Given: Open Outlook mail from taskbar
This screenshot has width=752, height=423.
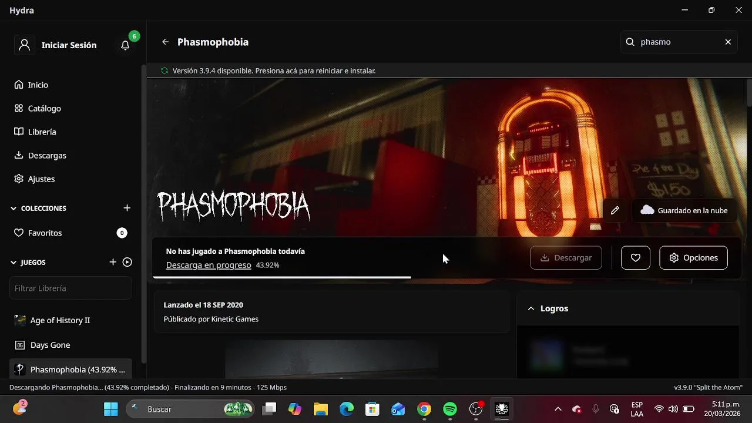Looking at the screenshot, I should click(398, 409).
